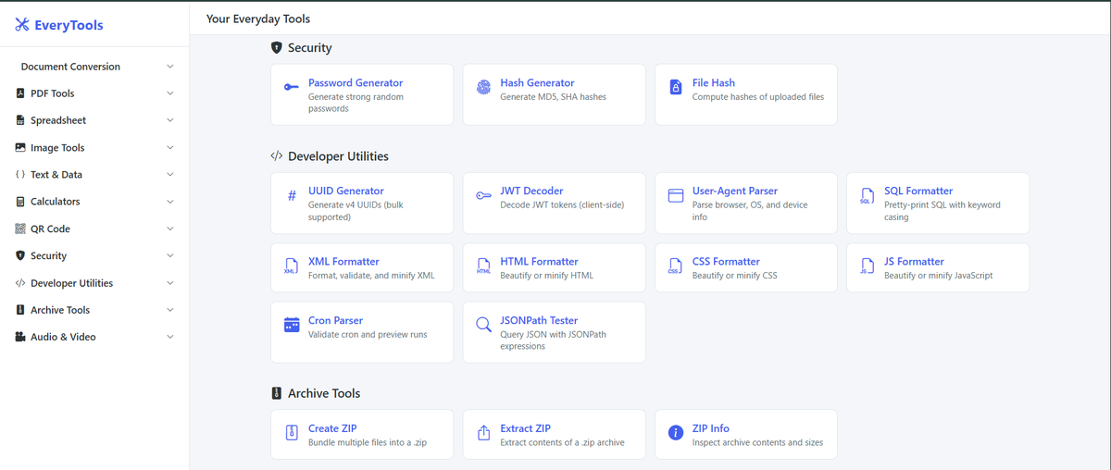Screen dimensions: 1111x470
Task: Click the PDF Tools sidebar icon
Action: pos(20,93)
